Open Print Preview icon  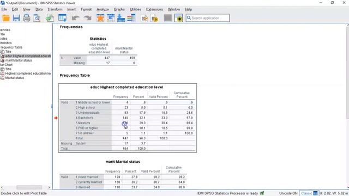tap(37, 18)
